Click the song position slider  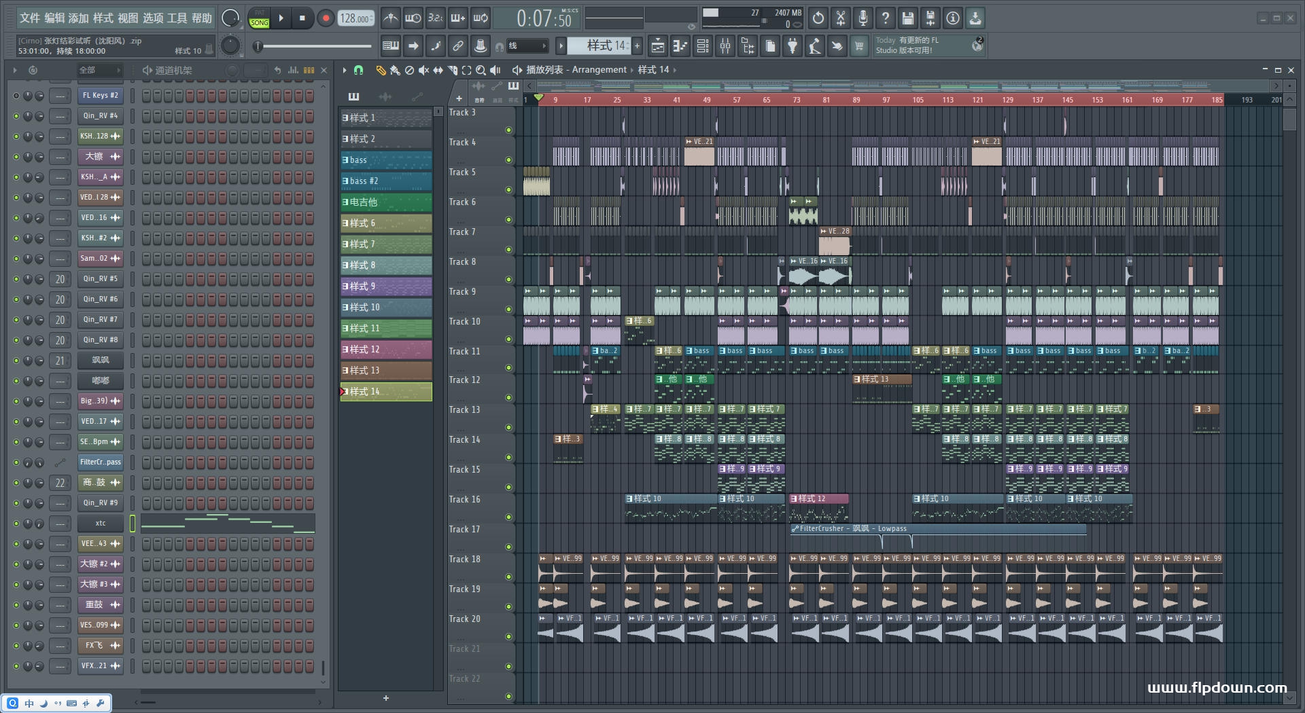click(x=313, y=46)
